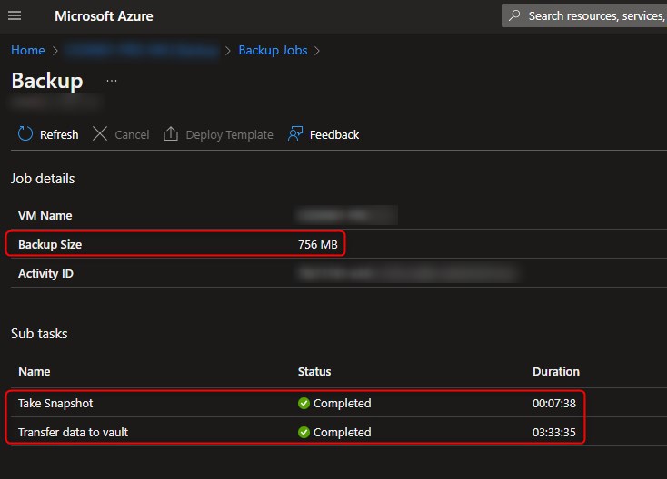This screenshot has height=479, width=667.
Task: Click the Cancel X icon
Action: (100, 133)
